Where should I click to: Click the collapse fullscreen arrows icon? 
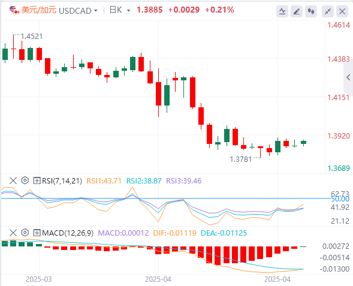click(328, 11)
